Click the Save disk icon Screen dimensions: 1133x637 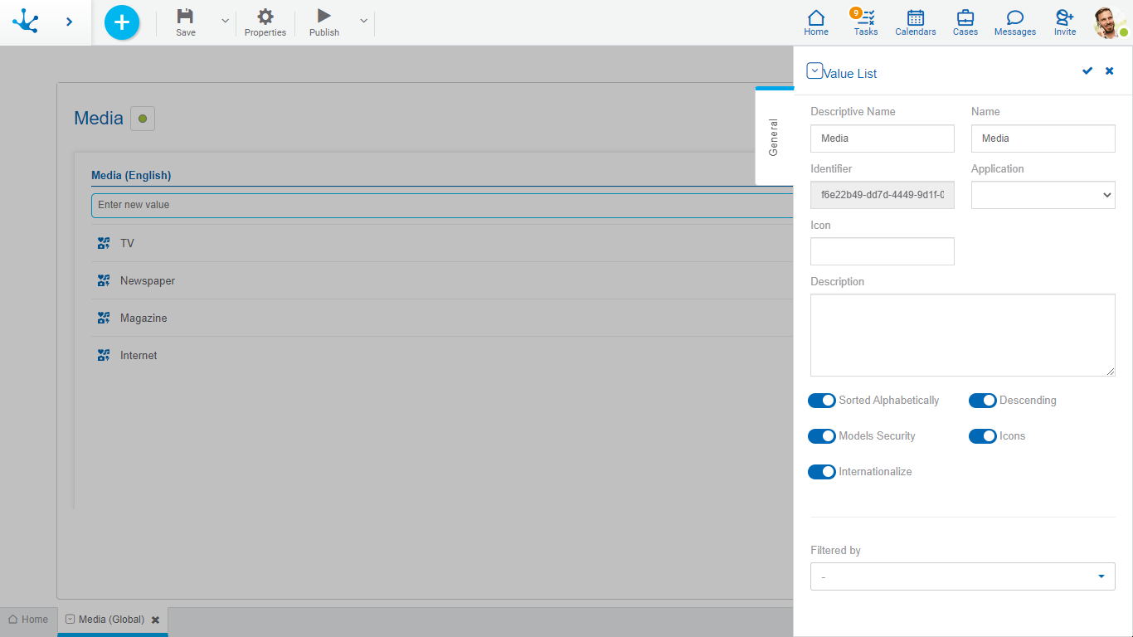point(186,17)
